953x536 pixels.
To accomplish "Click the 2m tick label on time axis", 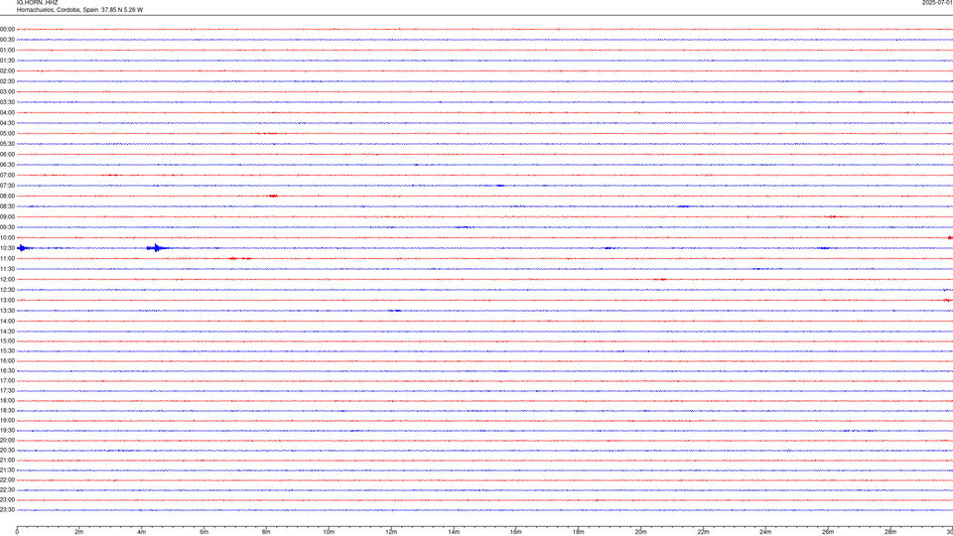I will click(79, 532).
